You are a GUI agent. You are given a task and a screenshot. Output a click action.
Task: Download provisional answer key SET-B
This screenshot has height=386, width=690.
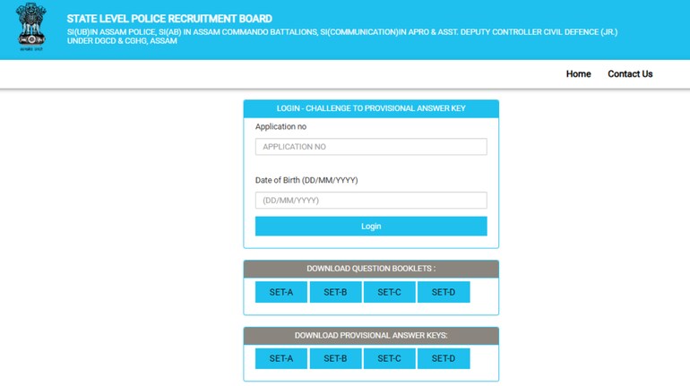pos(335,359)
